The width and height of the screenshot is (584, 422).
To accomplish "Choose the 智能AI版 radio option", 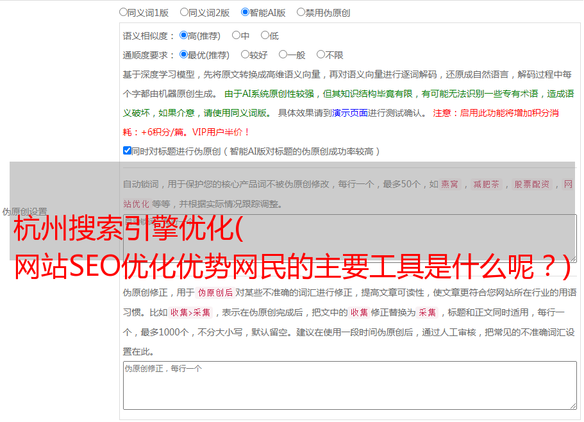I will (245, 12).
